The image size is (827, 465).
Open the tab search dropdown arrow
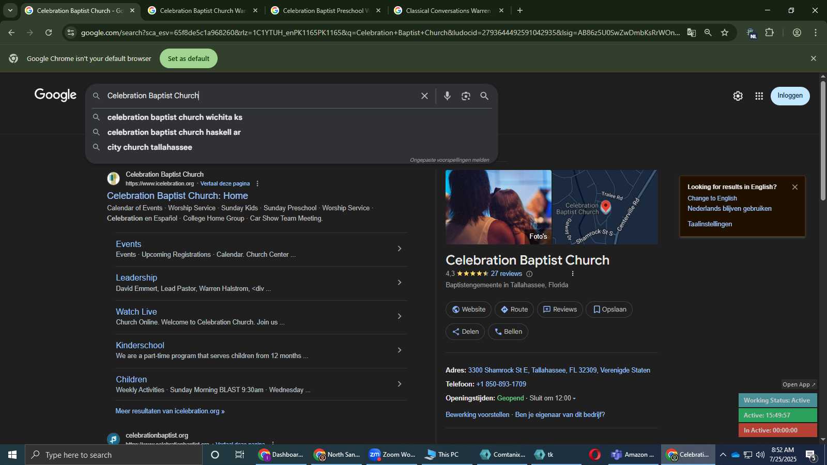(10, 10)
